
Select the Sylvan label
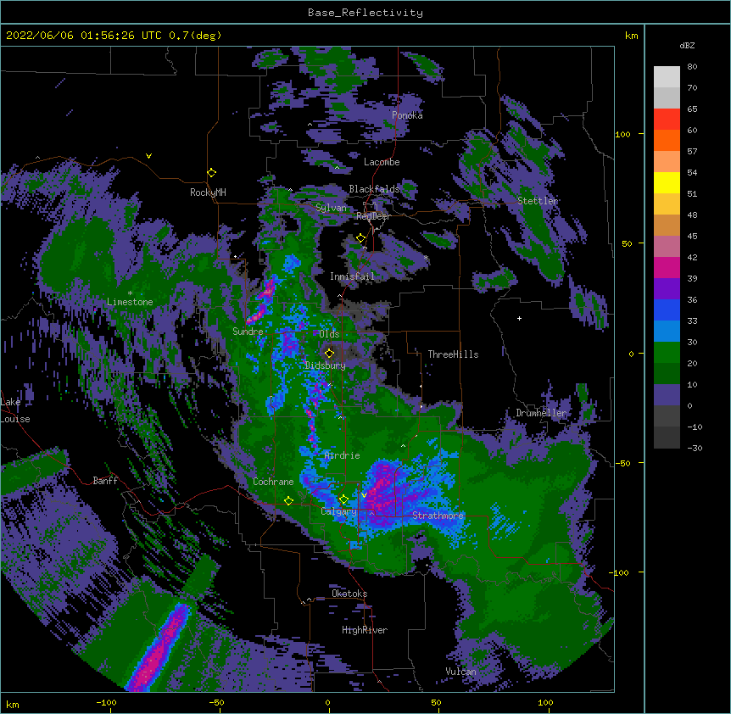[x=331, y=208]
